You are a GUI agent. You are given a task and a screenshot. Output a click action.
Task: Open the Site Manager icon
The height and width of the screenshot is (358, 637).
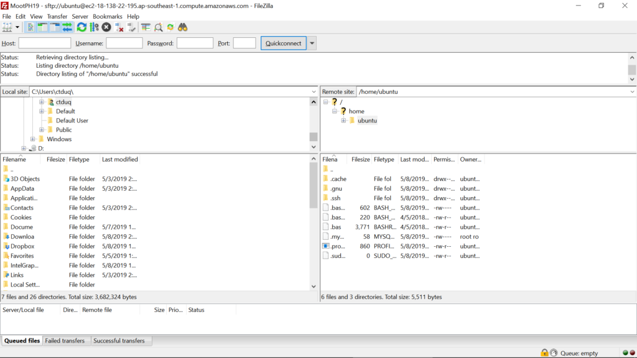click(x=7, y=27)
